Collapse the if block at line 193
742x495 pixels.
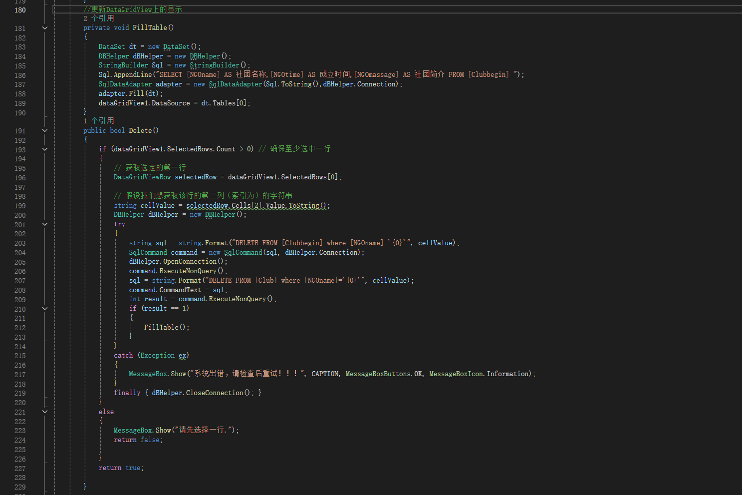[45, 149]
